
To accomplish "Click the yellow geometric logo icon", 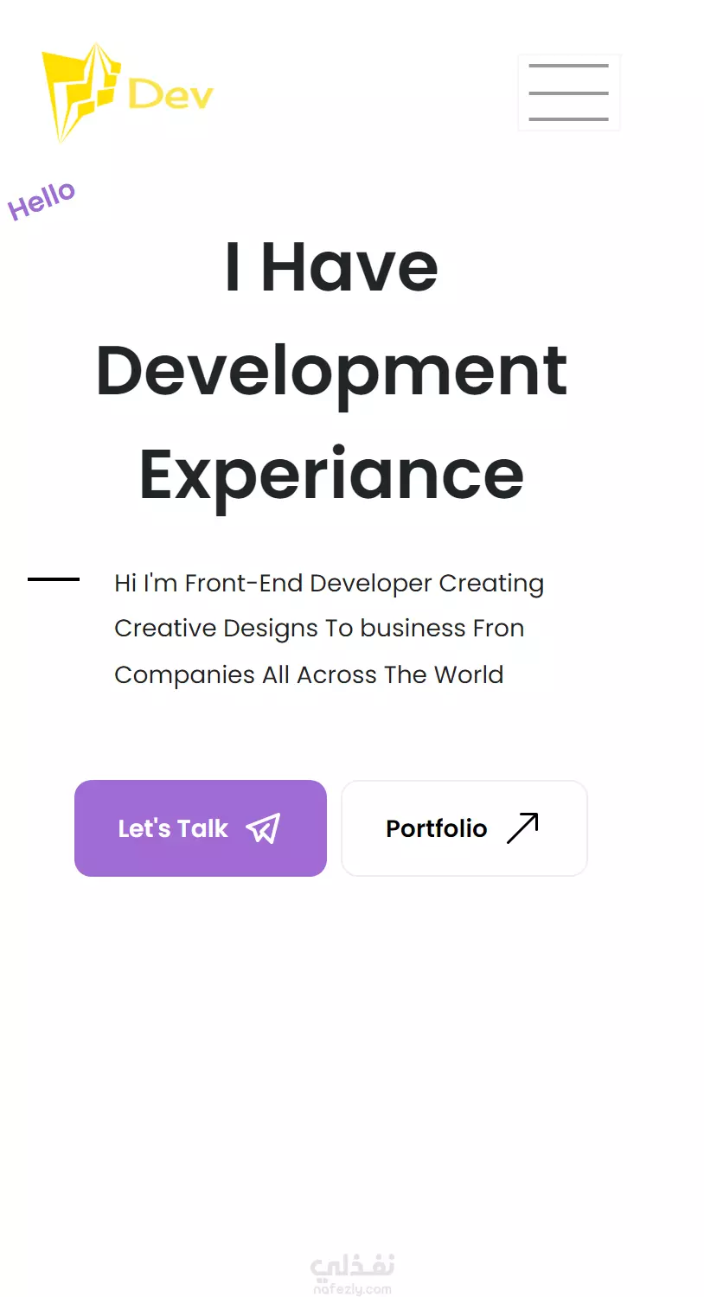I will pyautogui.click(x=80, y=92).
